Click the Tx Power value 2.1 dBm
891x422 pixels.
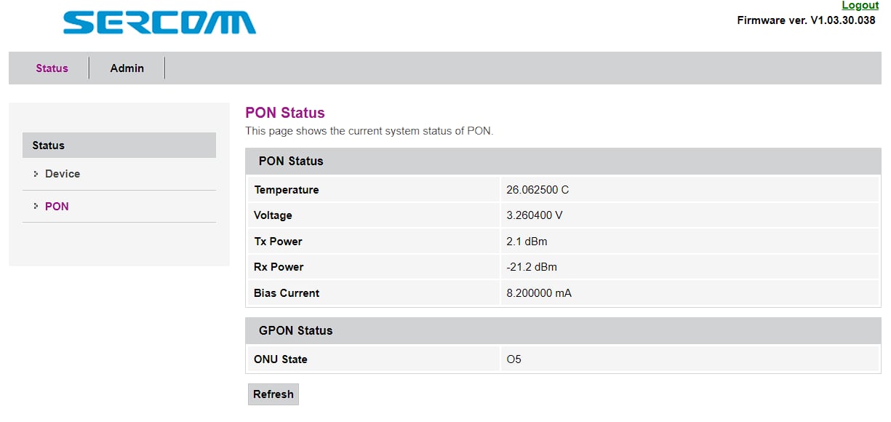[x=527, y=242]
